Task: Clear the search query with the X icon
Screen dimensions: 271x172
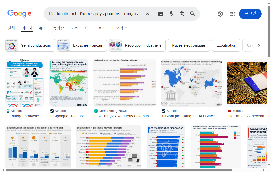Action: 148,14
